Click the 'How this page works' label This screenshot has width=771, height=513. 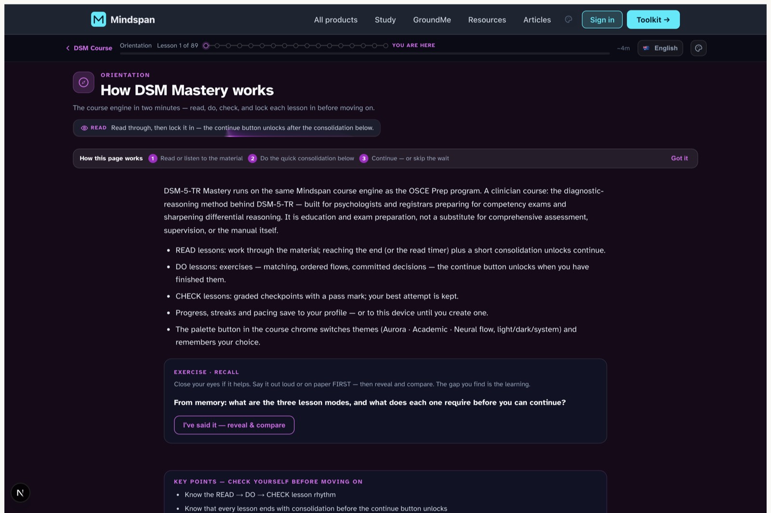[x=111, y=158]
